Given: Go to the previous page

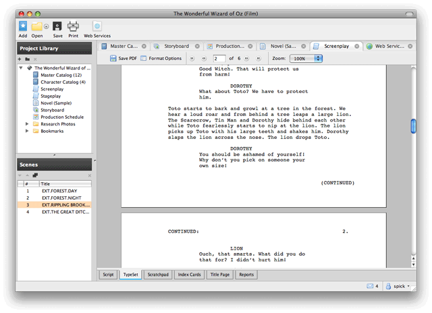Looking at the screenshot, I should tap(204, 59).
